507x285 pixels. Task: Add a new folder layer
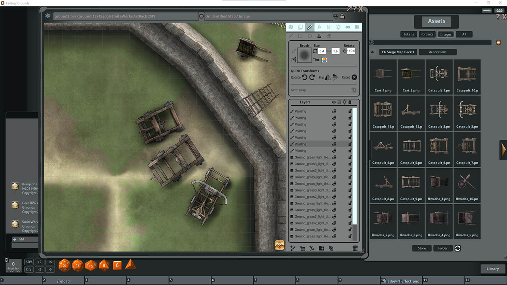(x=322, y=248)
